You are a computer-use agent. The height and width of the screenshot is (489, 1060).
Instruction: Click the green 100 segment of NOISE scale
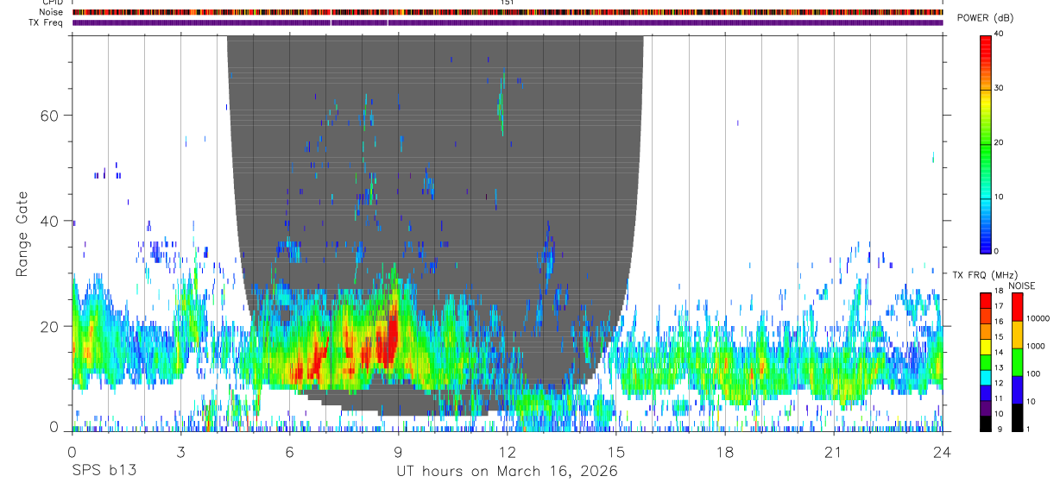coord(1016,362)
